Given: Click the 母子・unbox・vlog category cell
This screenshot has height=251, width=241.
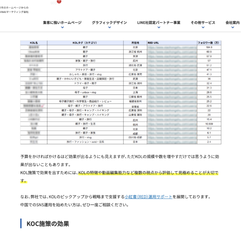Looking at the screenshot, I should 85,92.
